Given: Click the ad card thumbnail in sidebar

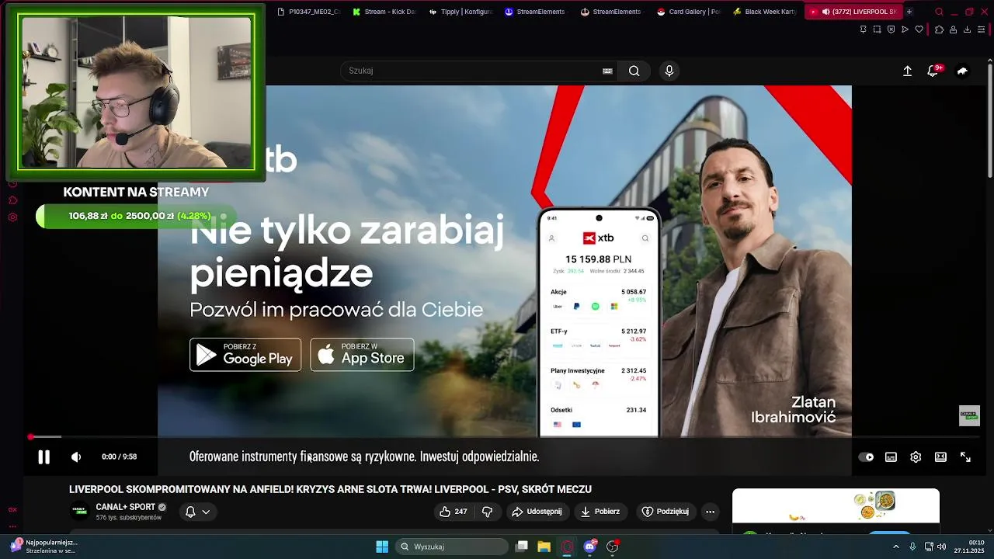Looking at the screenshot, I should 836,506.
